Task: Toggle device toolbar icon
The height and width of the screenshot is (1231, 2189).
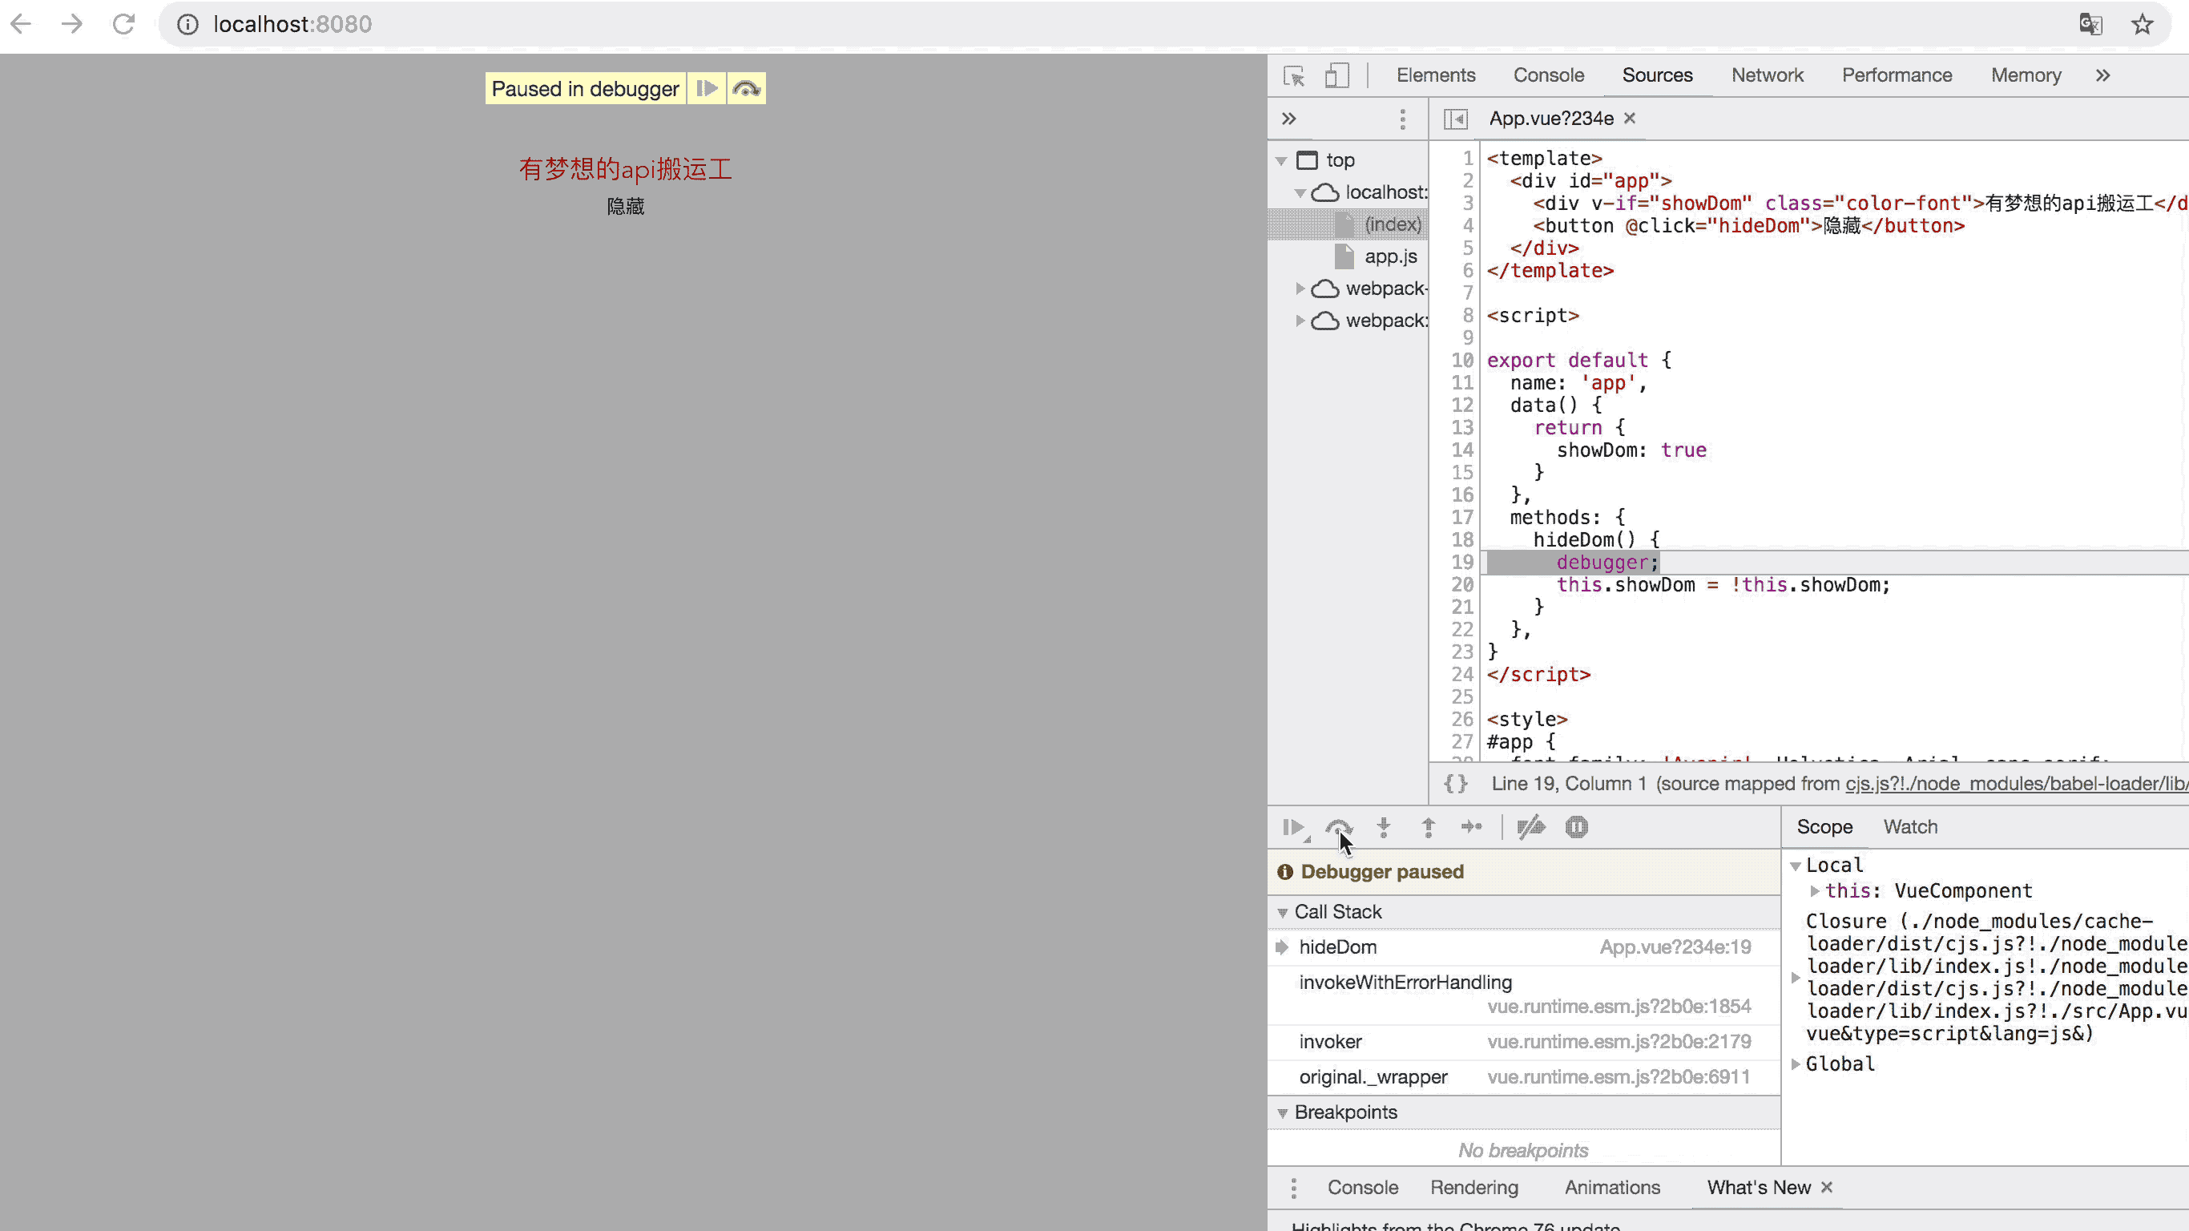Action: [x=1336, y=75]
